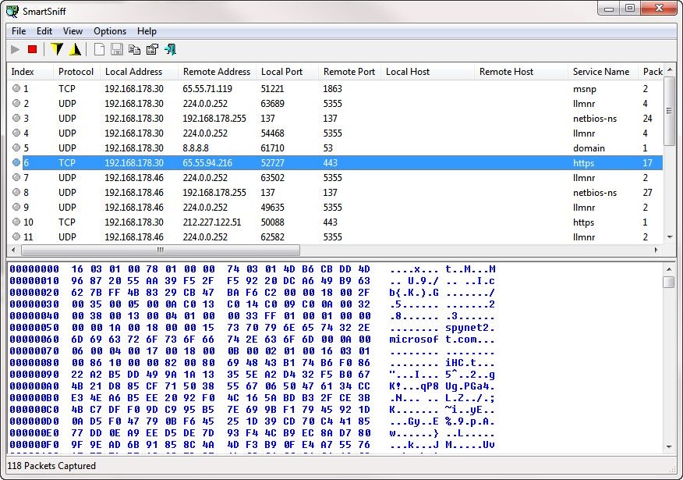
Task: Open Capture Filter funnel icon
Action: [56, 50]
